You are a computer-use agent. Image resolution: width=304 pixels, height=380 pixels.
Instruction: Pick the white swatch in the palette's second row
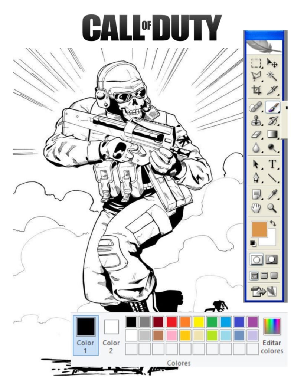tap(131, 335)
